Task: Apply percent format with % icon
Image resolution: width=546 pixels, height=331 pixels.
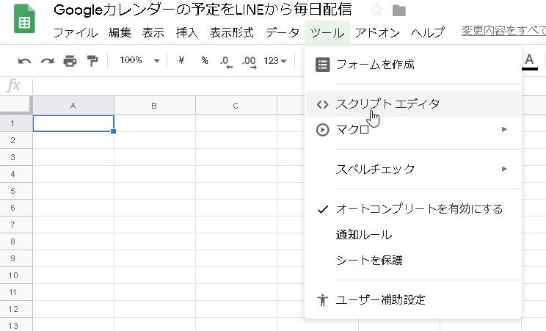Action: pos(205,60)
